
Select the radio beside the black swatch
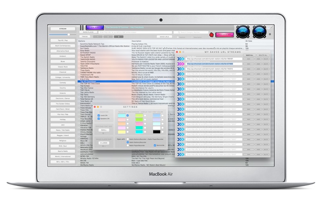tap(163, 132)
